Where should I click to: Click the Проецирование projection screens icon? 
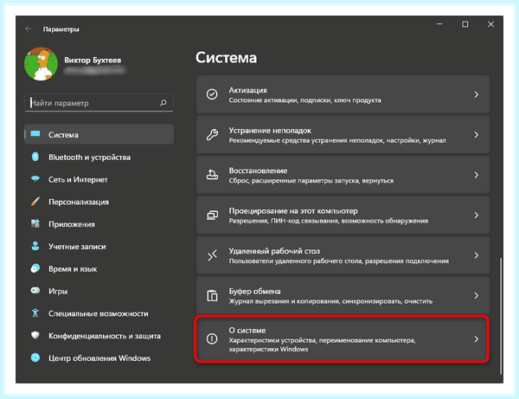click(x=212, y=215)
